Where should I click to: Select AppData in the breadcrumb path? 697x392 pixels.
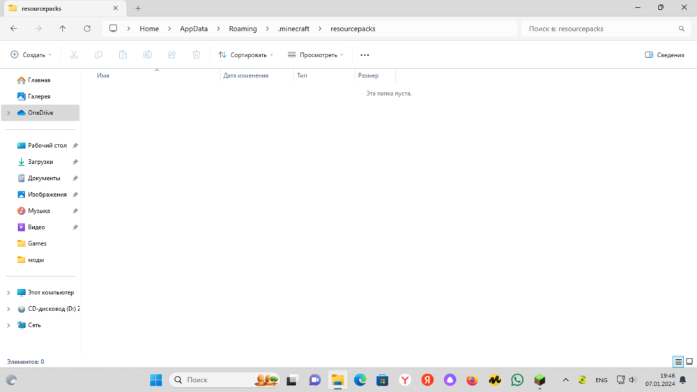[194, 29]
